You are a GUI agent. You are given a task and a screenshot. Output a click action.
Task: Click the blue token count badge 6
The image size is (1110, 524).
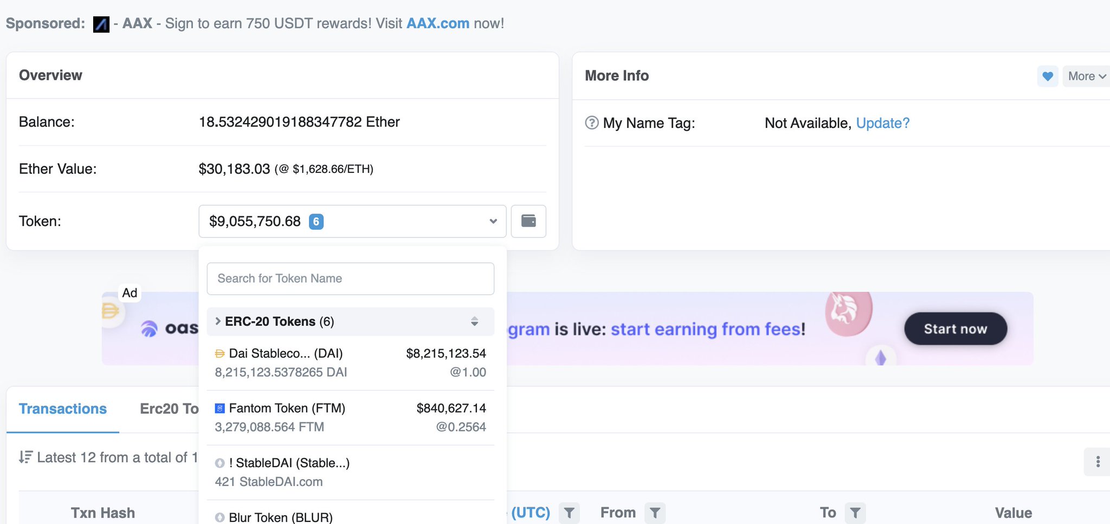coord(316,222)
